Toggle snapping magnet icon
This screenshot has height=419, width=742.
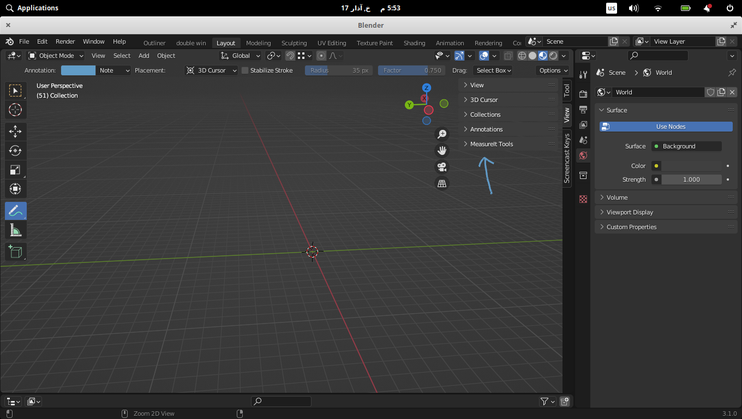290,56
